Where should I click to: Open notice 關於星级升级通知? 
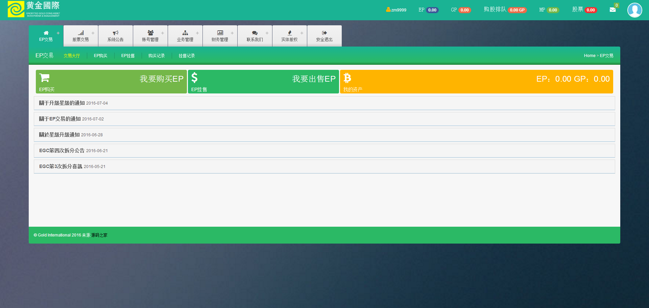click(59, 135)
